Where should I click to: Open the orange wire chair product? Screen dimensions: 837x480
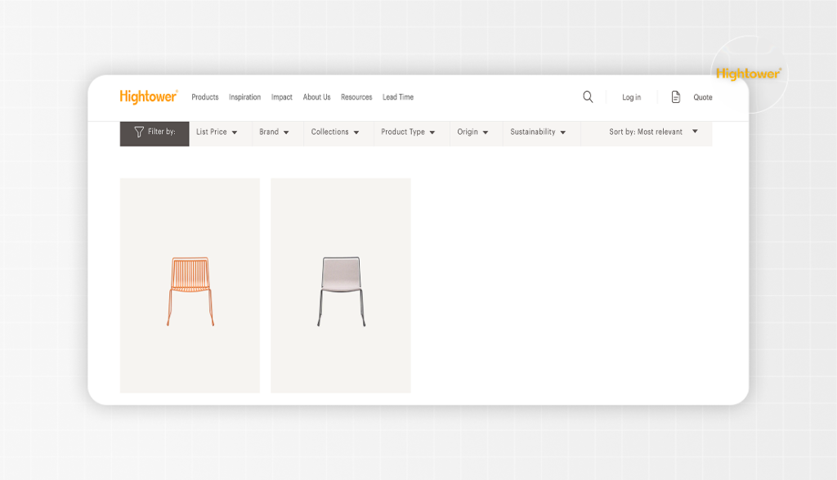point(190,285)
